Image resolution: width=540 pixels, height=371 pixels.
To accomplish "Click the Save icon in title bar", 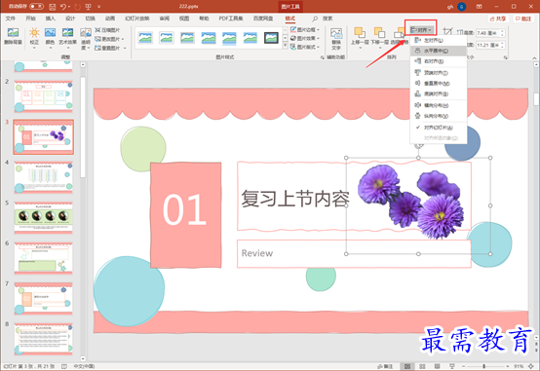I will pos(52,7).
